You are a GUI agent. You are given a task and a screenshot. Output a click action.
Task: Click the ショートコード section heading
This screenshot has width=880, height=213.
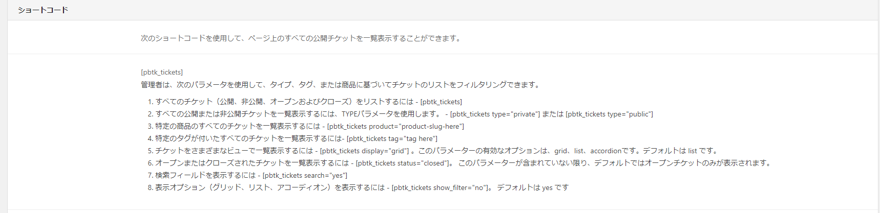(43, 10)
